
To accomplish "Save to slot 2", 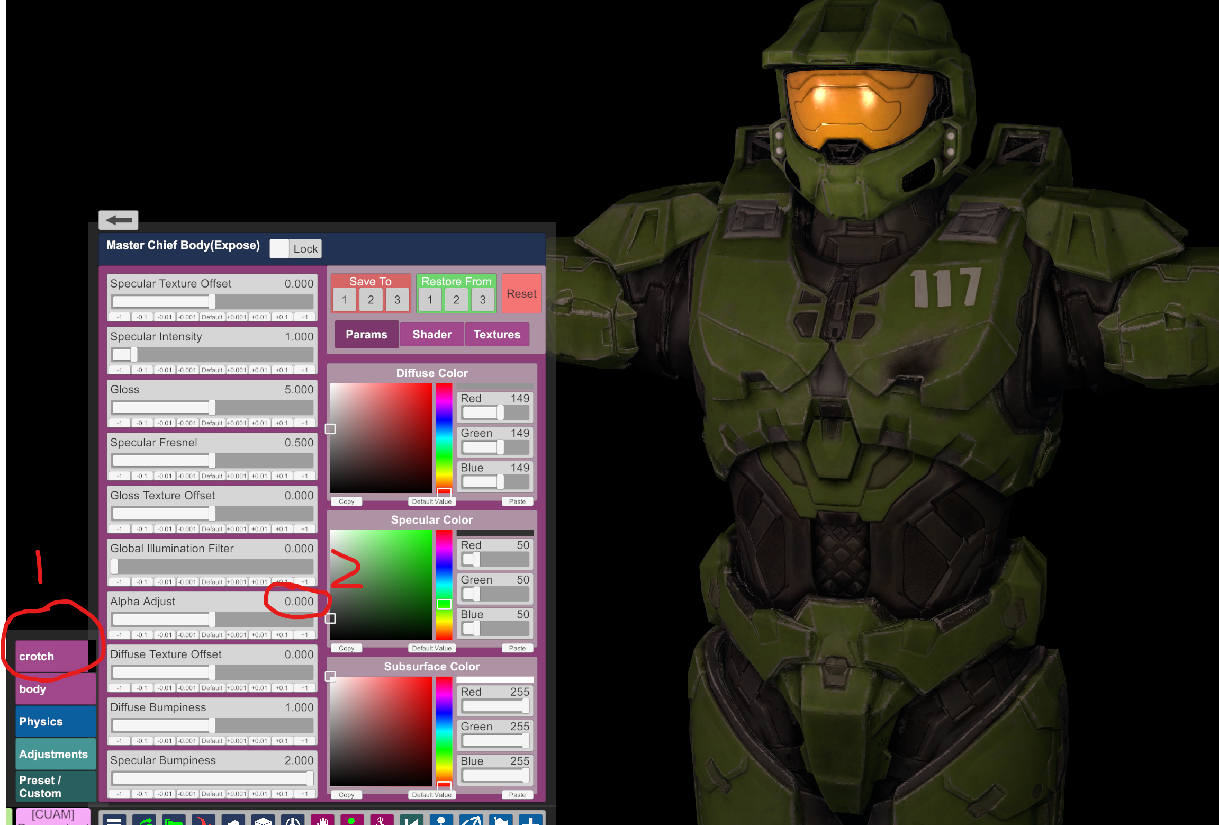I will click(371, 300).
